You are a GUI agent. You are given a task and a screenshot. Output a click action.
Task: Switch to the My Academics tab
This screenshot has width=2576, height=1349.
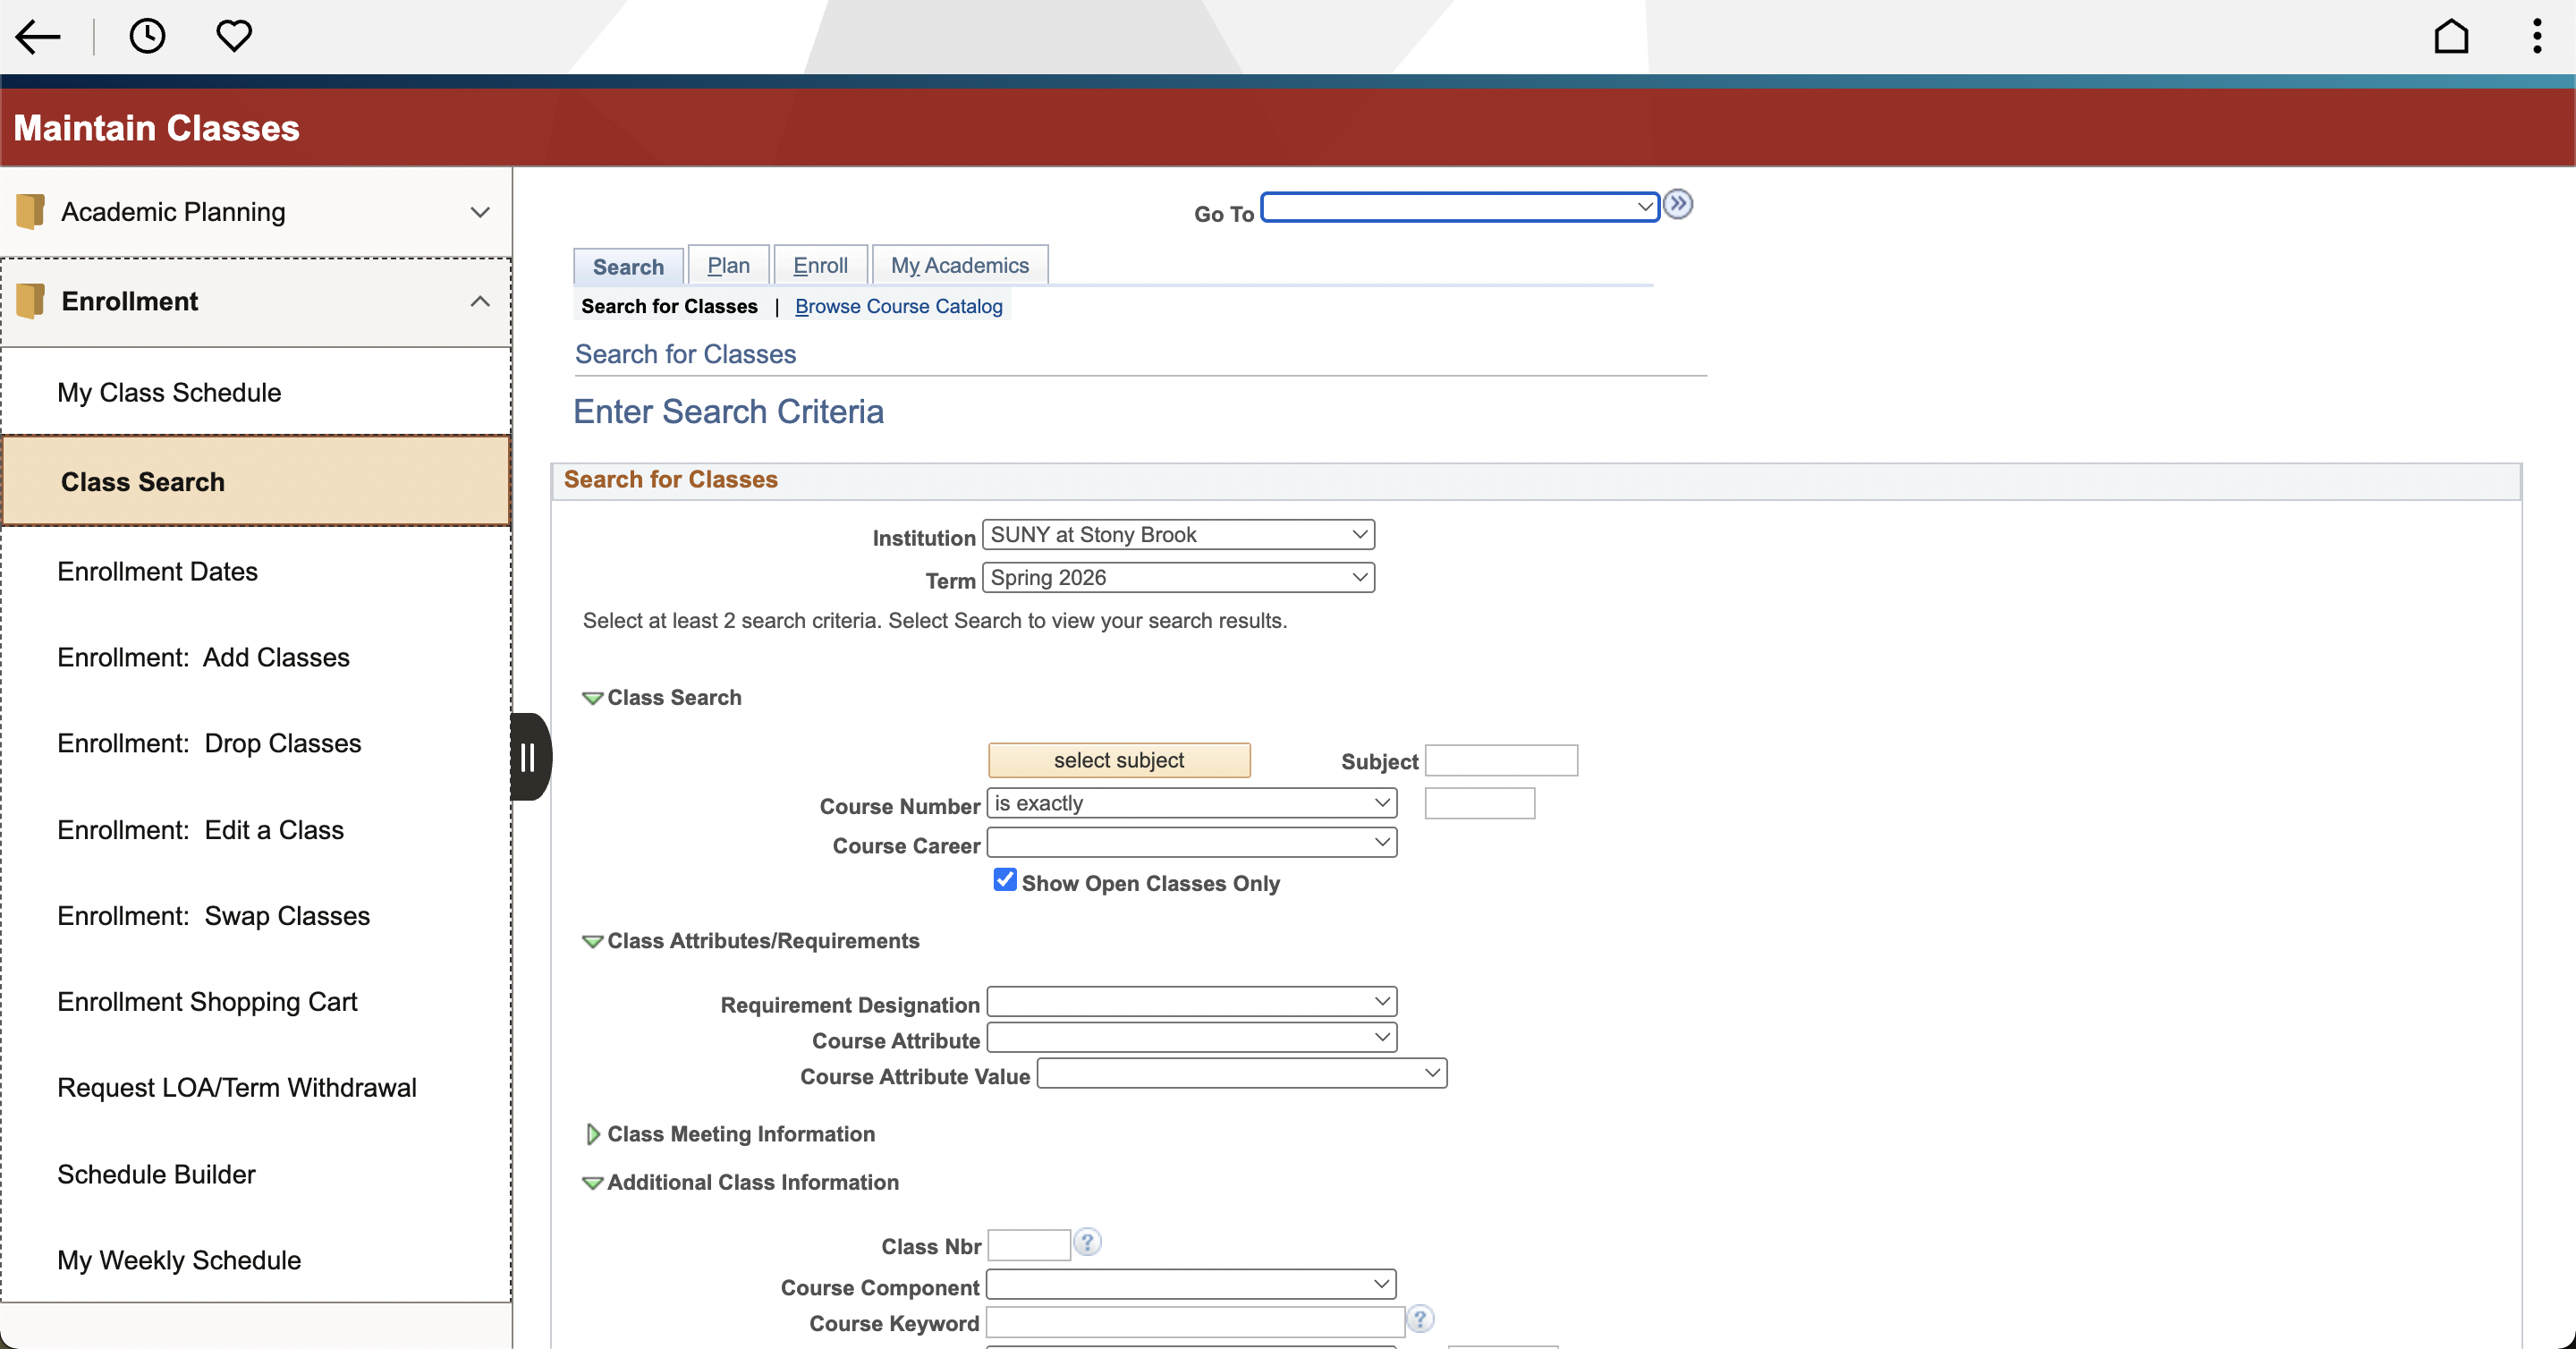click(960, 266)
